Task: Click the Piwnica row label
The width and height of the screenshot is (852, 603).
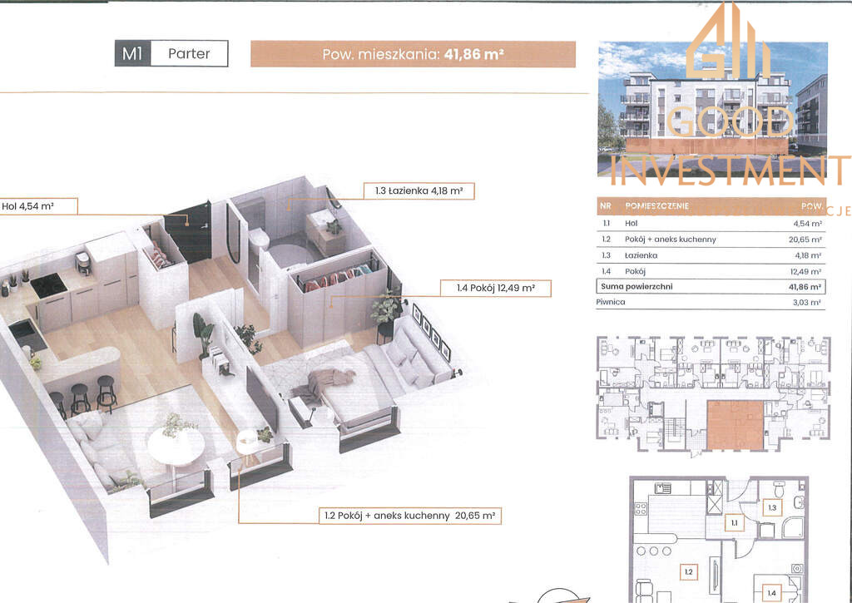Action: coord(611,302)
